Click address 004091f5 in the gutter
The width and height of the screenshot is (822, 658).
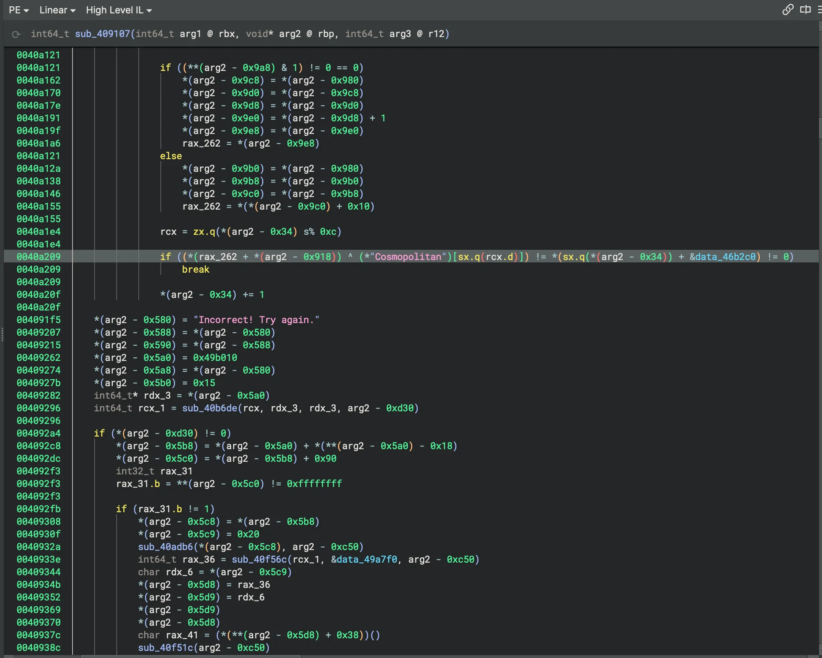coord(39,320)
